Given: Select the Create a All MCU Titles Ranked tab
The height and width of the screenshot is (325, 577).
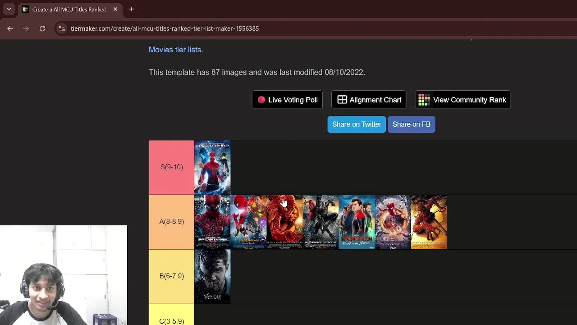Looking at the screenshot, I should [x=70, y=9].
